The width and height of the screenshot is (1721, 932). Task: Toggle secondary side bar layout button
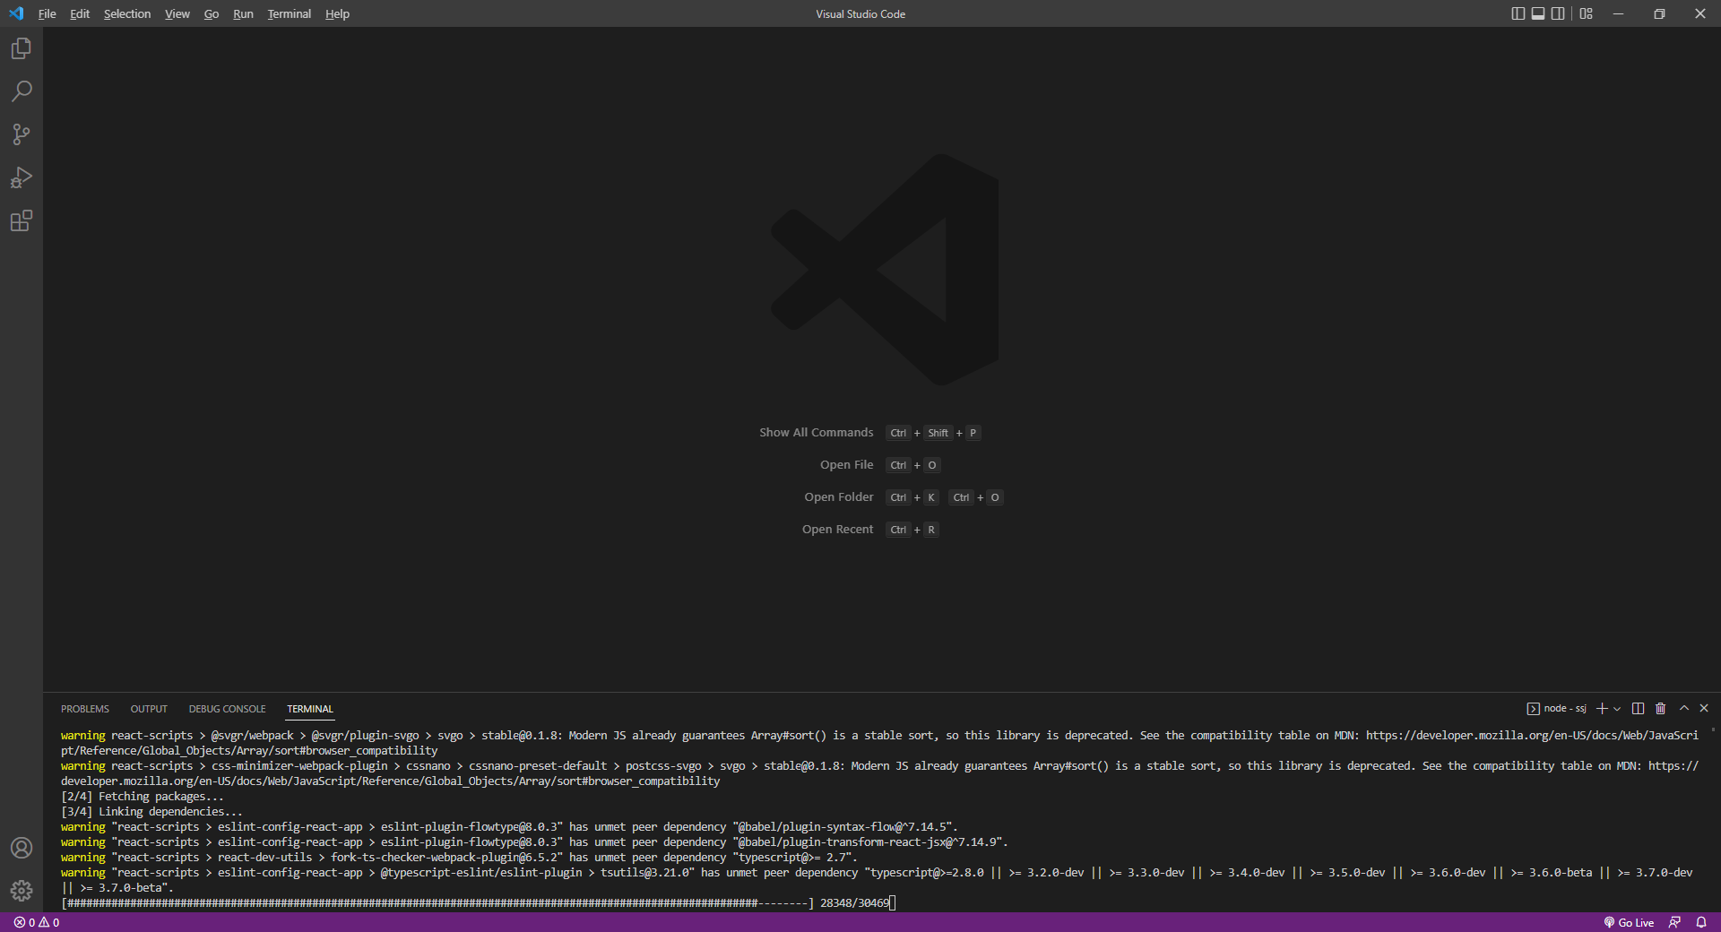[1558, 13]
